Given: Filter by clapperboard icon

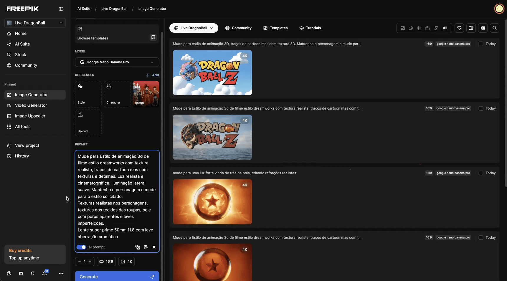Looking at the screenshot, I should coord(427,28).
